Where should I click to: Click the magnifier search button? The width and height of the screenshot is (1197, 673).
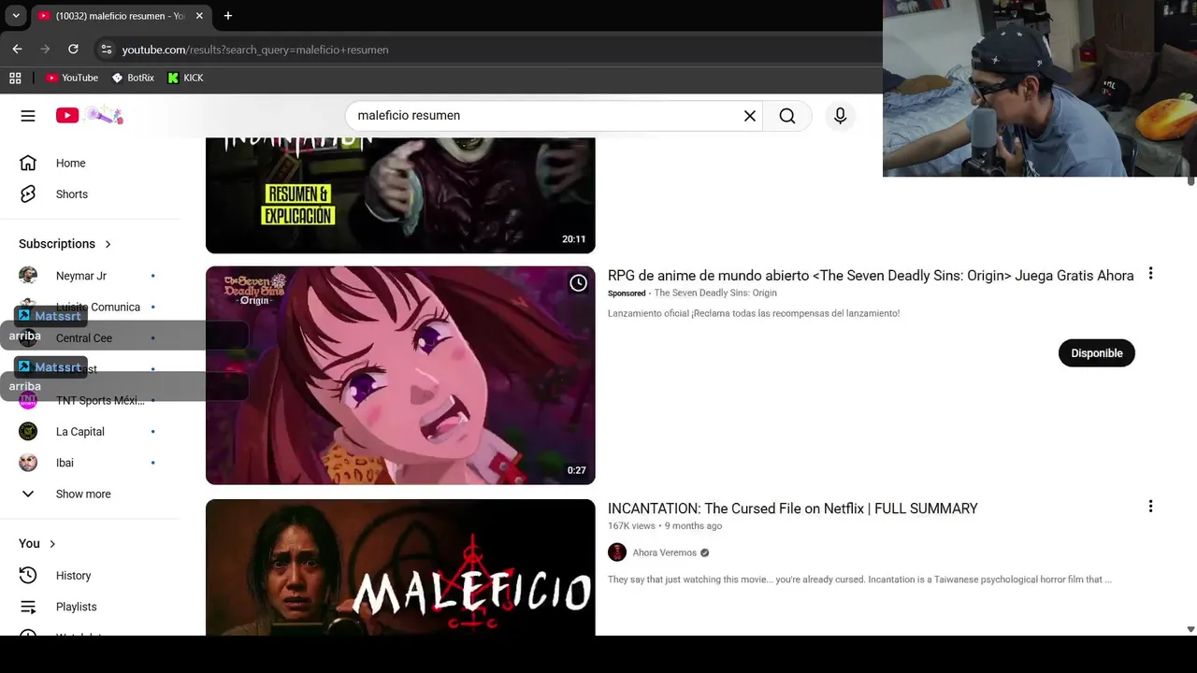[x=787, y=116]
